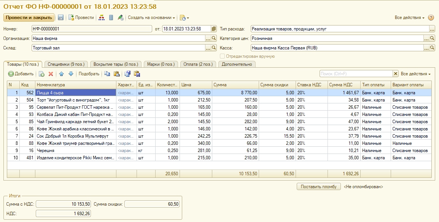439x222 pixels.
Task: Click the help question mark icon
Action: 431,17
